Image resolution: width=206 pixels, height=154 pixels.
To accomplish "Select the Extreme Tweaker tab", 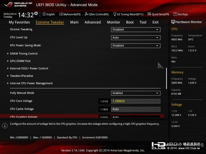I will [50, 22].
